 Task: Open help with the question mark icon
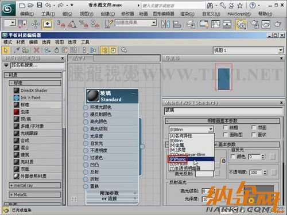click(x=253, y=6)
